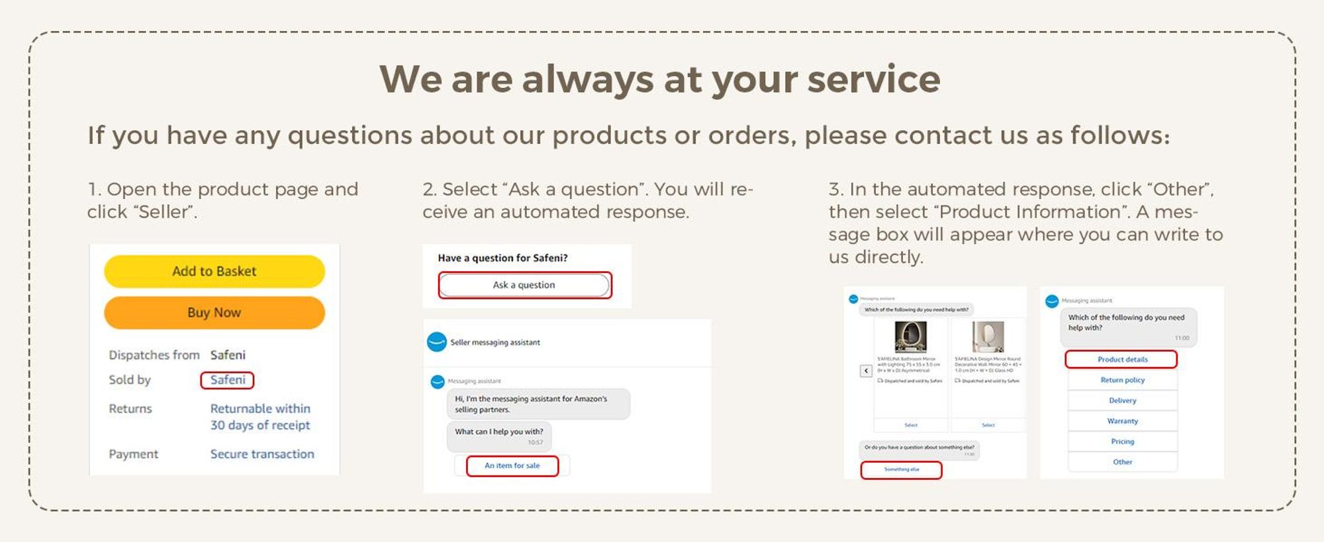
Task: Click the orange Buy Now button
Action: [x=214, y=313]
